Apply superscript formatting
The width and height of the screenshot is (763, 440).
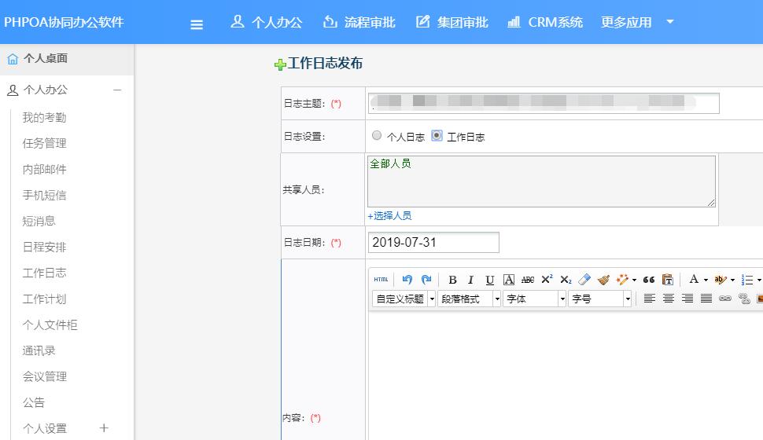point(547,280)
